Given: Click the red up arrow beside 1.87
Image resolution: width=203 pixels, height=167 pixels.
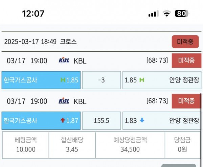Looking at the screenshot, I should point(63,120).
